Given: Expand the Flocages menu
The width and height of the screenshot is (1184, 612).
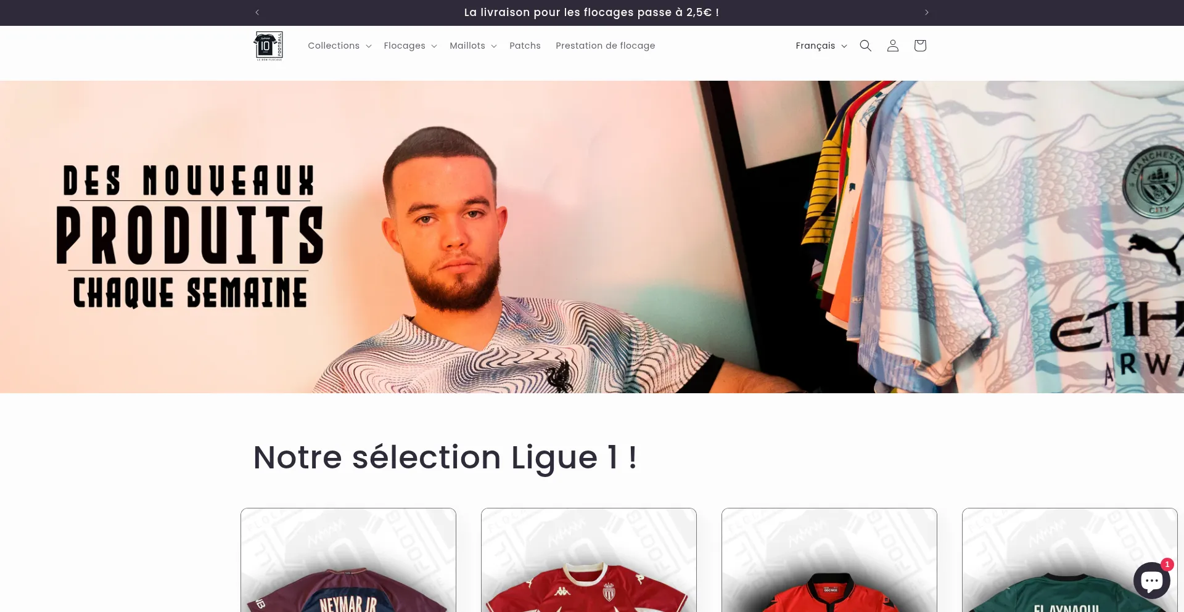Looking at the screenshot, I should [x=410, y=46].
